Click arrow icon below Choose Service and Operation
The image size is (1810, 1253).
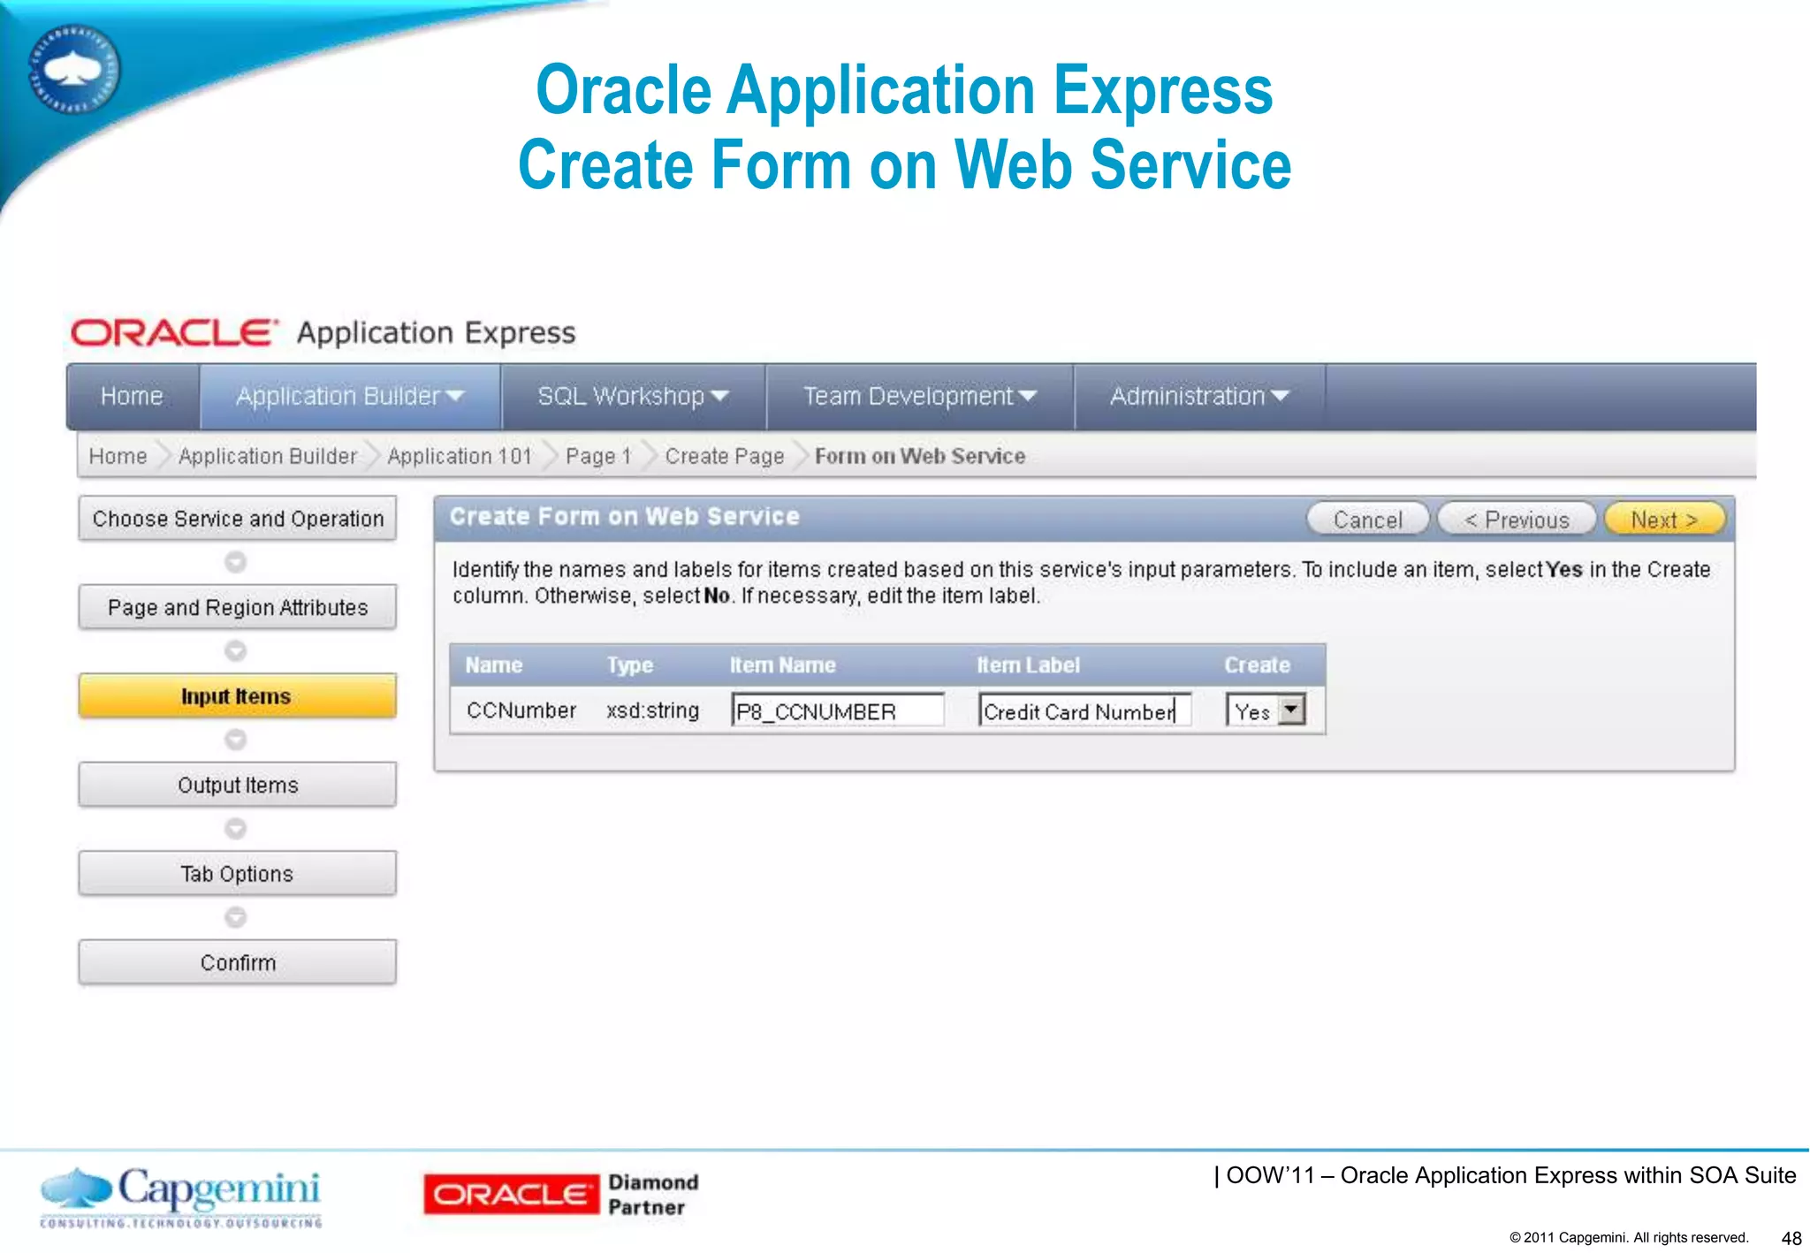[236, 562]
